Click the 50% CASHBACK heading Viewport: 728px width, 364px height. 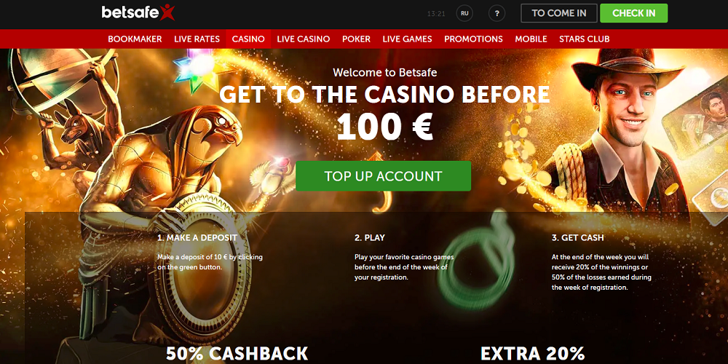(x=237, y=354)
